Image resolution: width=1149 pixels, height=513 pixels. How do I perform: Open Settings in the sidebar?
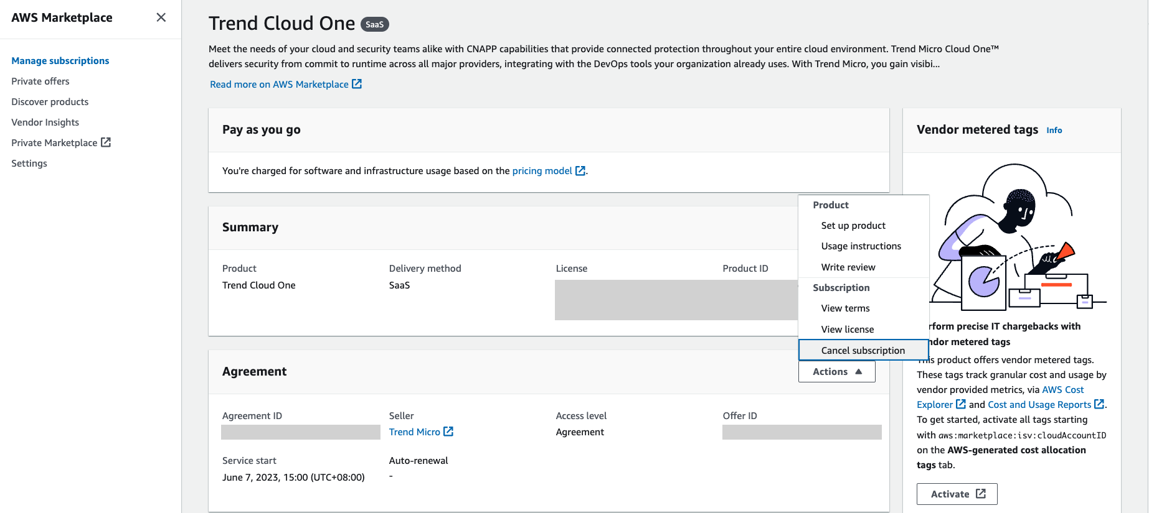point(29,163)
